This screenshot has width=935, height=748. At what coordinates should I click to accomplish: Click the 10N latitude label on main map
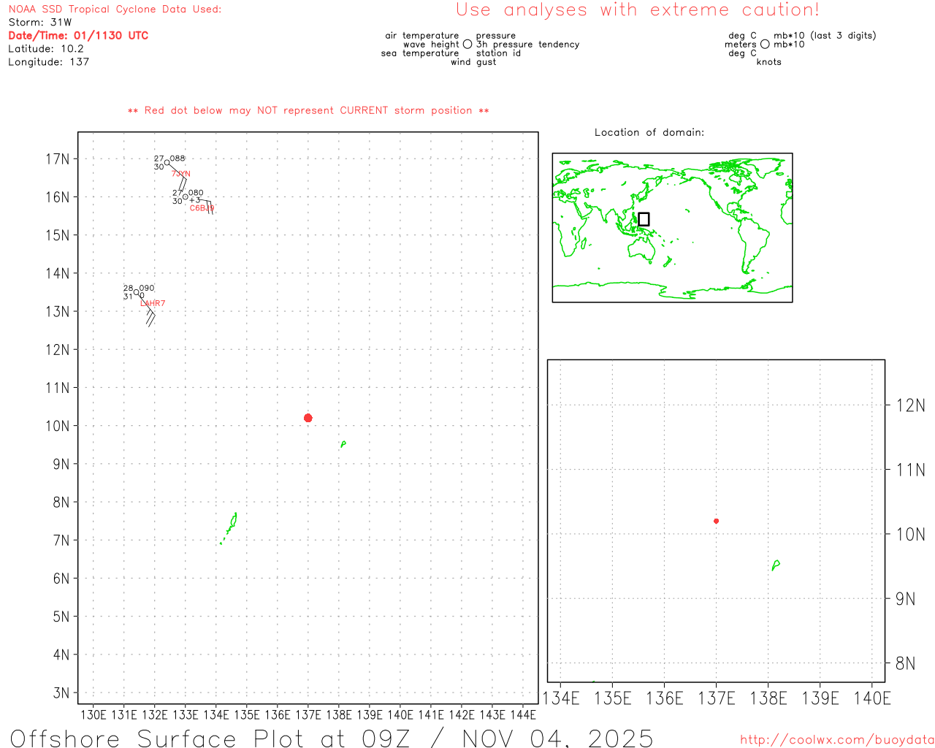click(58, 426)
